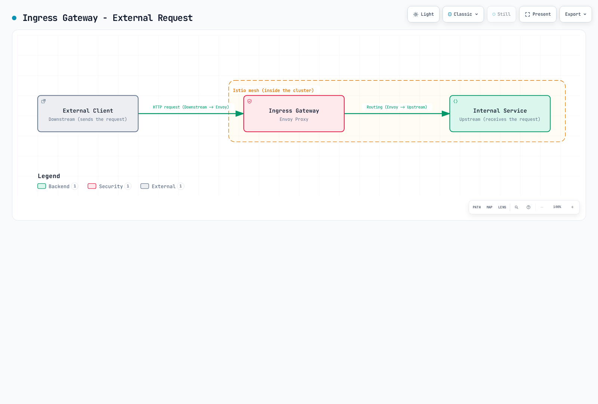Click the HTTP request edge label
Viewport: 598px width, 404px height.
click(x=191, y=107)
